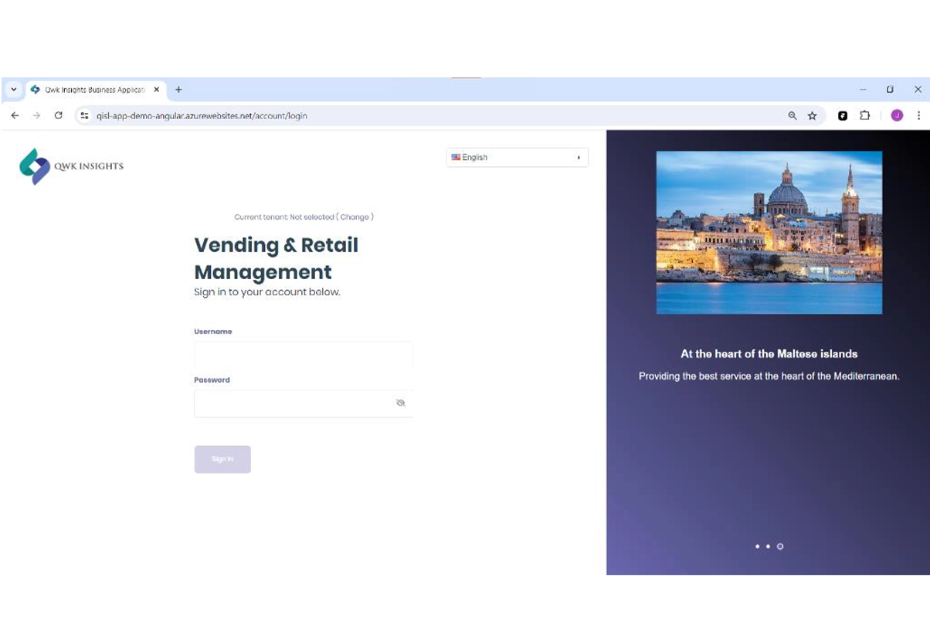The width and height of the screenshot is (930, 634).
Task: Open a new tab with plus button
Action: click(178, 90)
